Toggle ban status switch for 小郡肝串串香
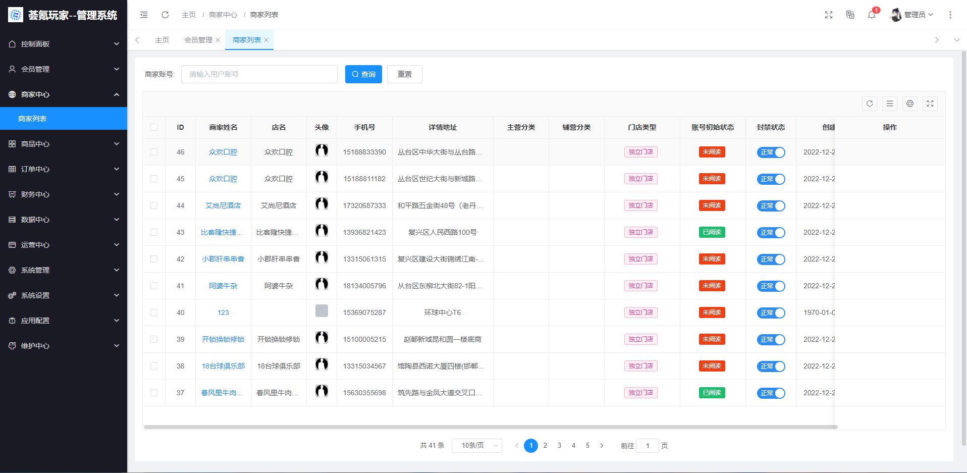 [x=771, y=259]
